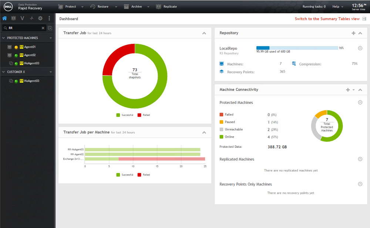Select RR-NoAgent03 under Customer X

click(x=30, y=81)
